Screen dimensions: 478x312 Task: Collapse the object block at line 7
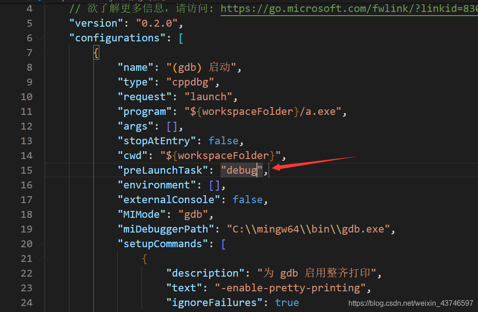pos(40,53)
